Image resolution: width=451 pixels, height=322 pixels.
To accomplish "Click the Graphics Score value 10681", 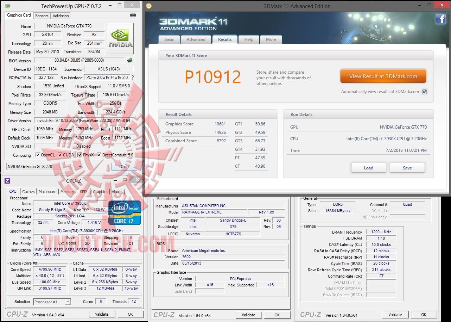I will [x=220, y=124].
